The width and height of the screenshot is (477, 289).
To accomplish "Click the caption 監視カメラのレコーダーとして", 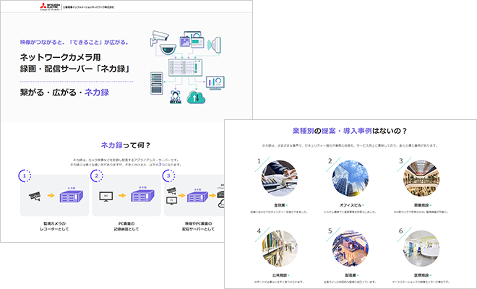I will pyautogui.click(x=54, y=226).
